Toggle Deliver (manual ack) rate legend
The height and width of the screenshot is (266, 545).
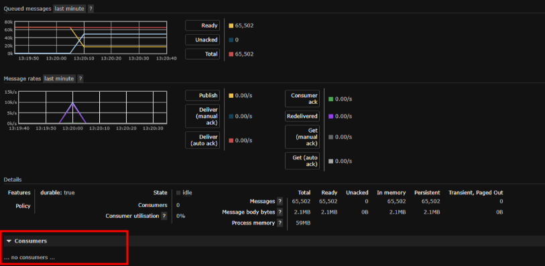coord(202,116)
